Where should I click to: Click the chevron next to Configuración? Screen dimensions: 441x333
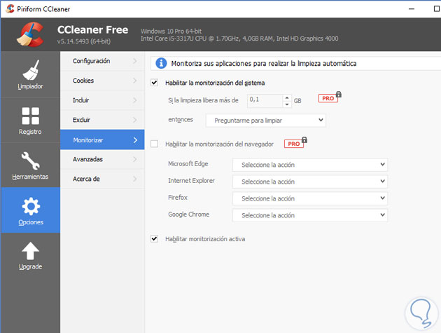[135, 61]
